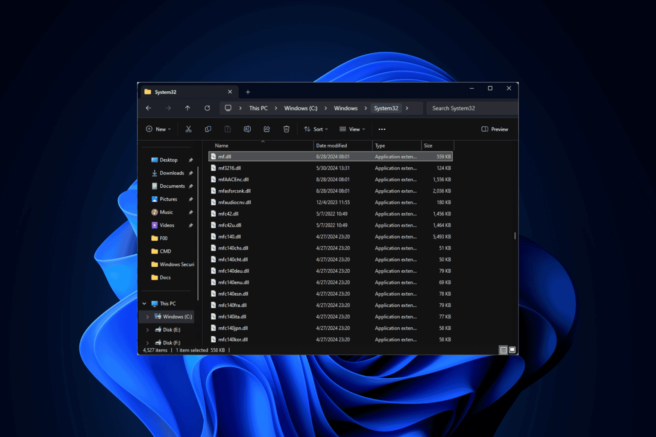Select the mfc140jpn.dll file
656x437 pixels.
331,328
